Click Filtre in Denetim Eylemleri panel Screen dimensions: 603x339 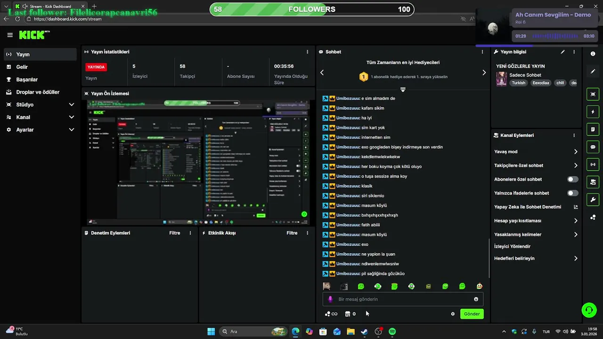(x=174, y=233)
